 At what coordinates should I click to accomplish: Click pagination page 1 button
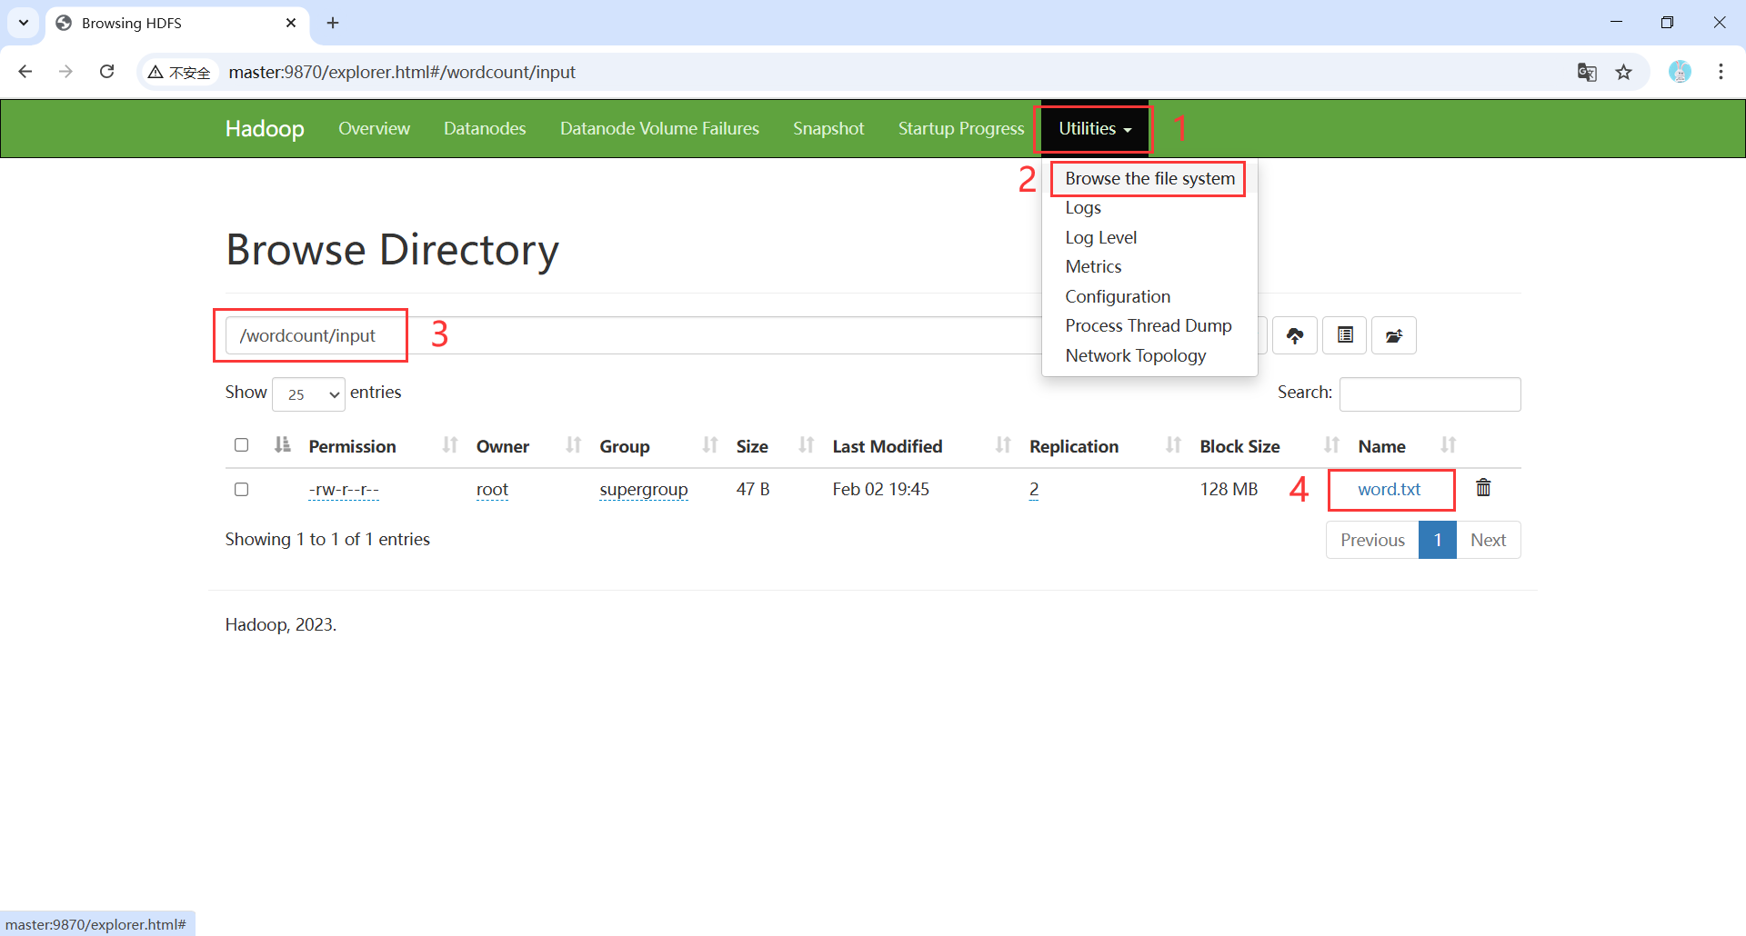1438,540
